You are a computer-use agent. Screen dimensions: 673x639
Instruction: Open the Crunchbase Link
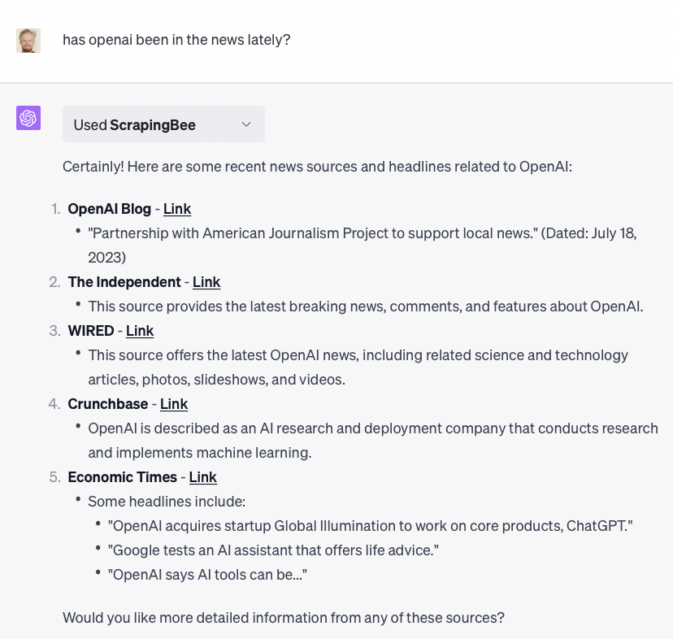[x=174, y=404]
